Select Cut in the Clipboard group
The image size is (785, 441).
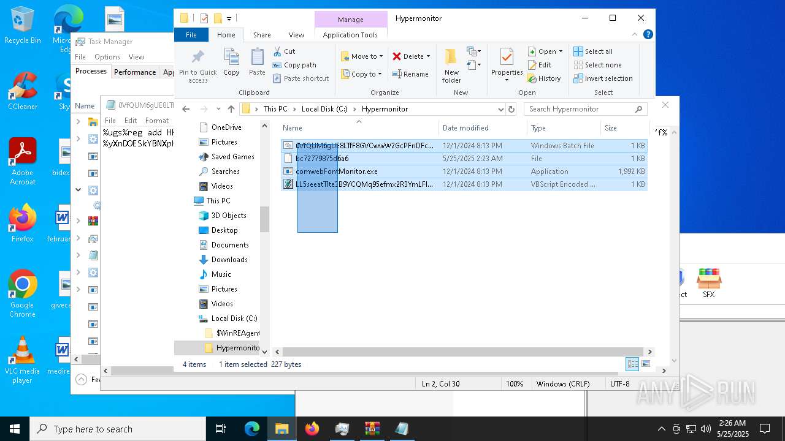[x=284, y=51]
